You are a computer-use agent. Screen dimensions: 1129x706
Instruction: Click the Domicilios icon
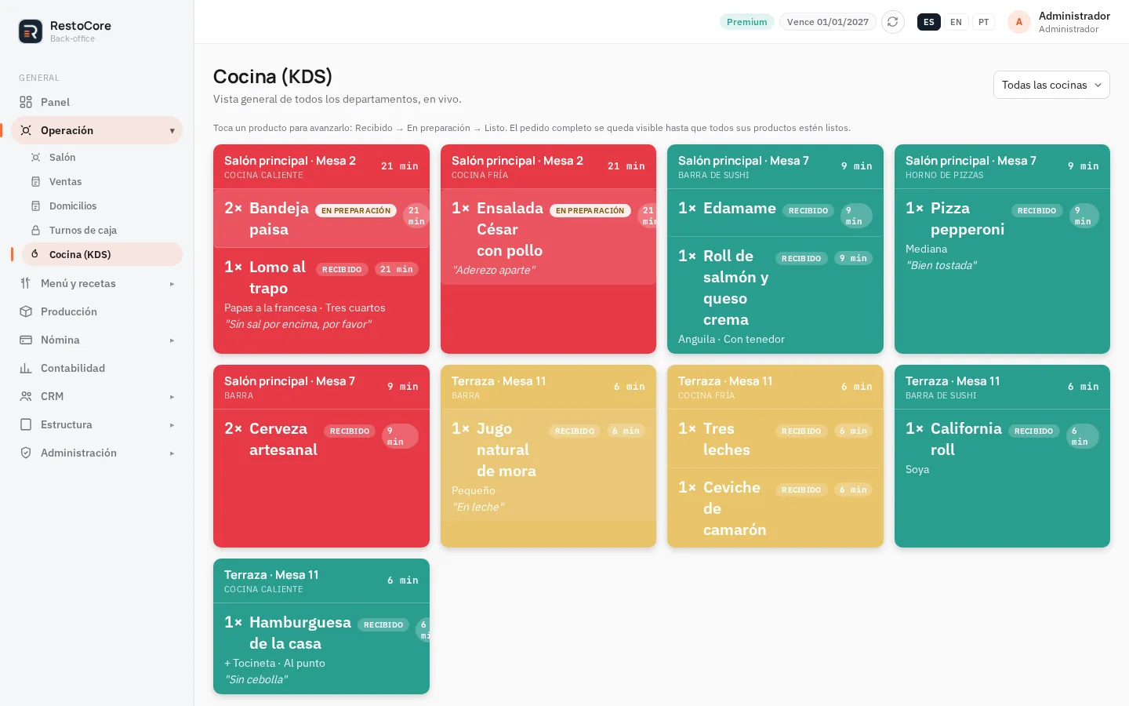click(35, 206)
